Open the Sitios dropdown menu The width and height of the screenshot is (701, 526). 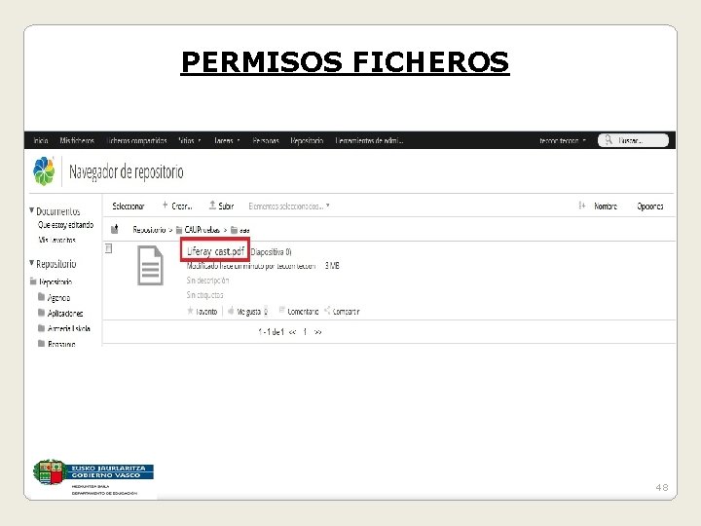tap(190, 140)
